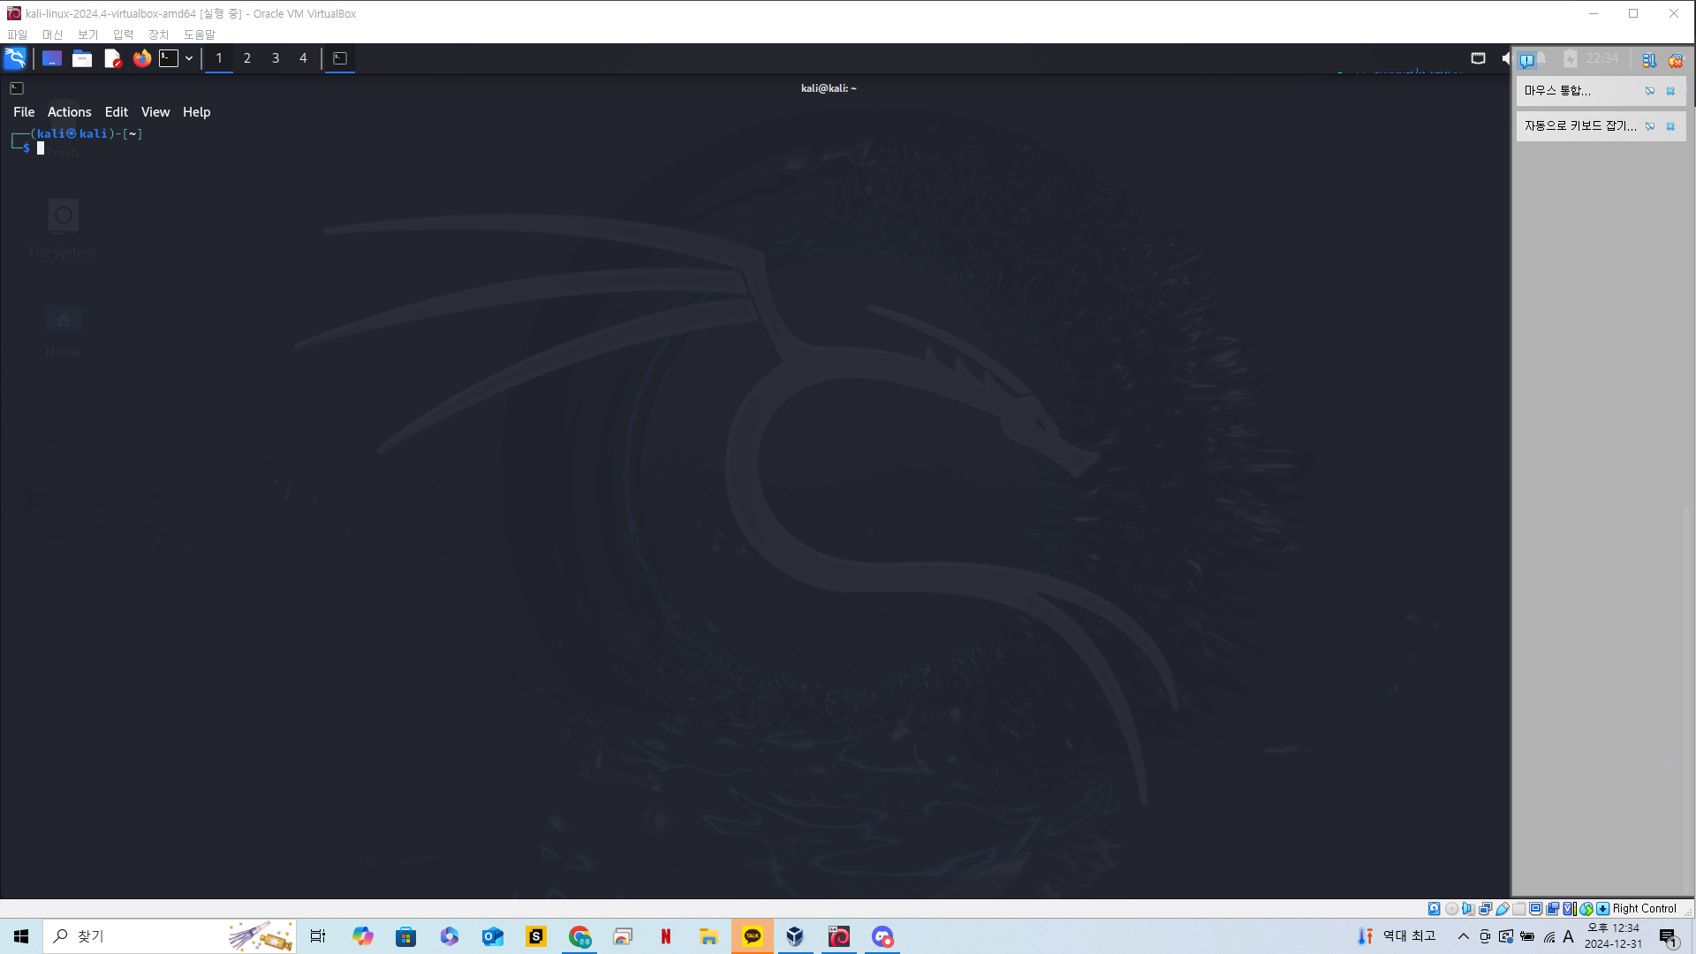Launch Firefox from the Kali panel

(141, 58)
